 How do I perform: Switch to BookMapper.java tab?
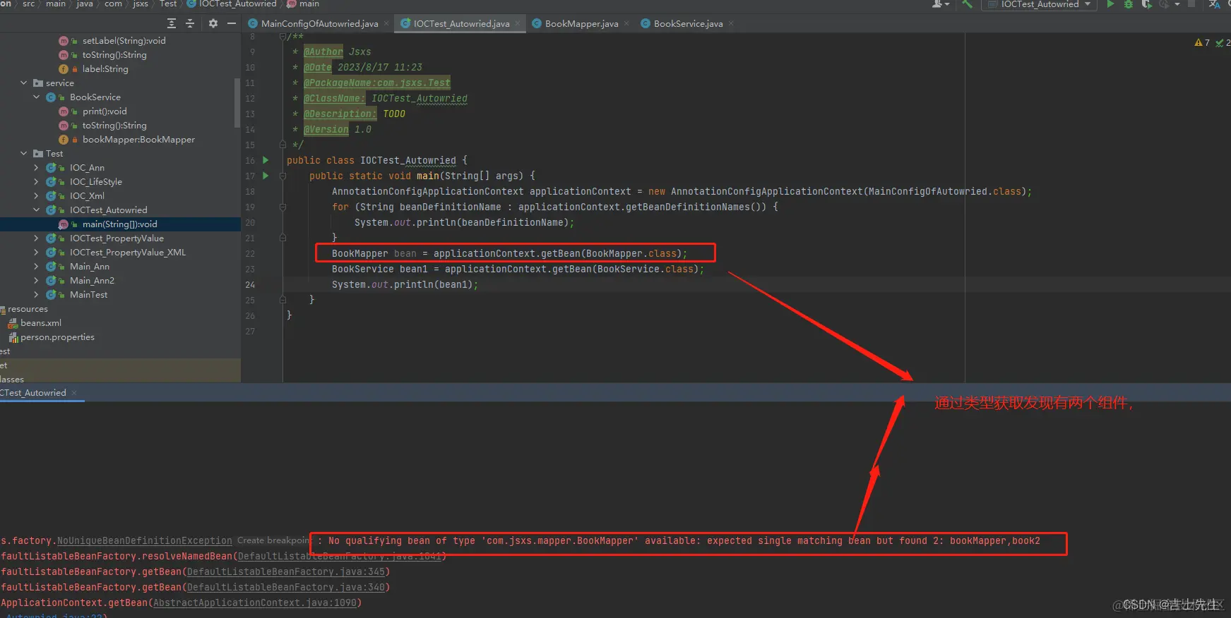[581, 23]
